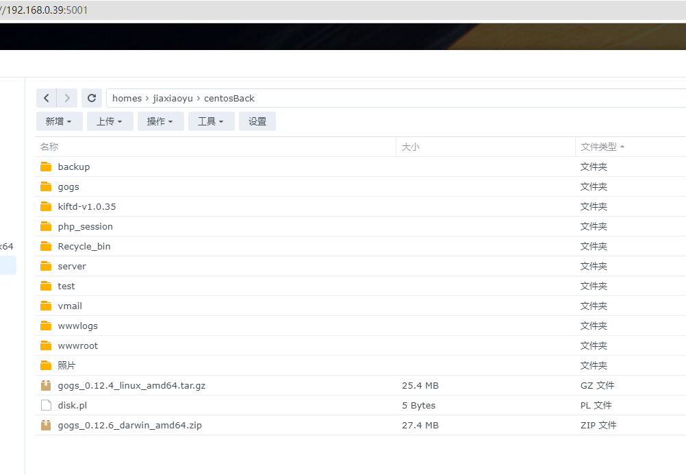
Task: Expand the 工具 dropdown menu
Action: (x=211, y=121)
